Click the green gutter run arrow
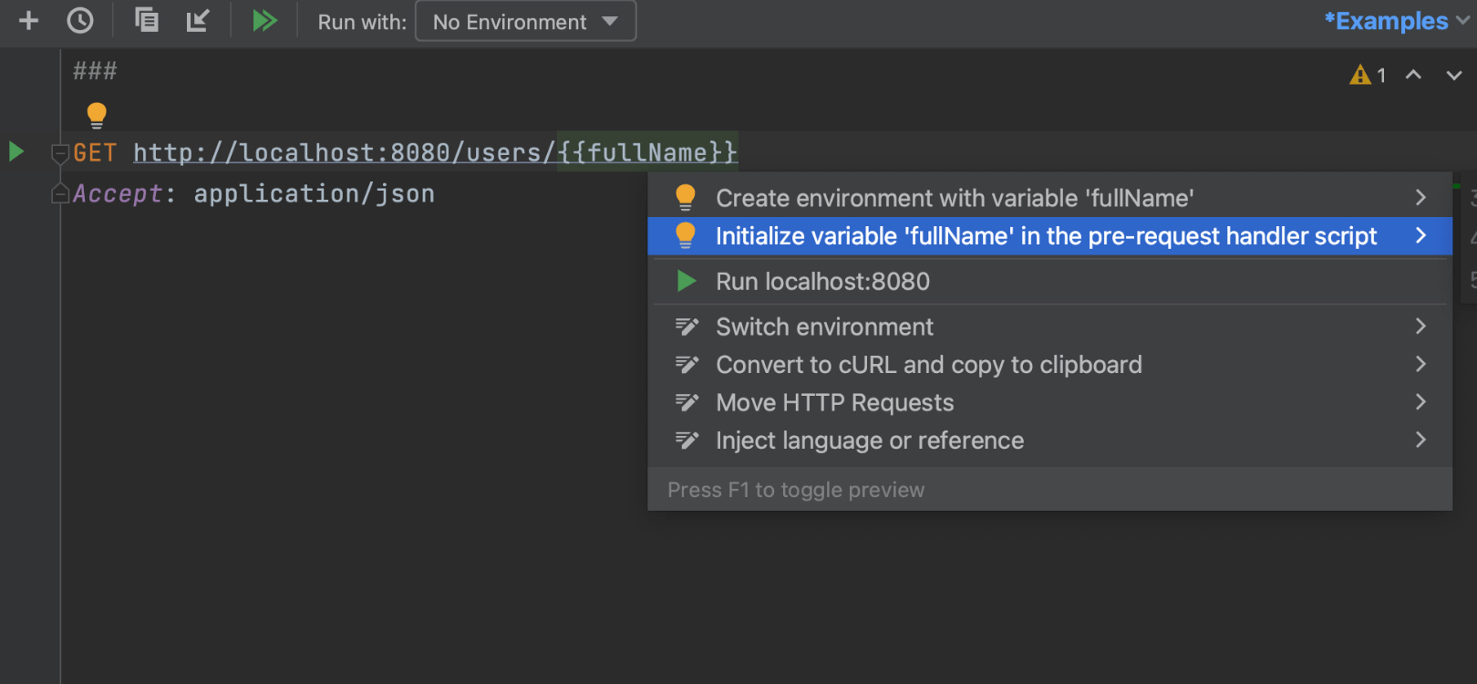Viewport: 1477px width, 684px height. [x=16, y=151]
